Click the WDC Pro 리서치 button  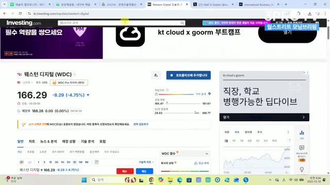[x=69, y=83]
